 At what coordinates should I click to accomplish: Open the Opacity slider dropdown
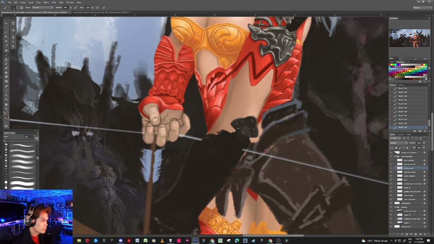click(x=71, y=7)
